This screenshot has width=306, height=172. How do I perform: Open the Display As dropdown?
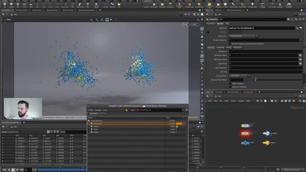243,36
